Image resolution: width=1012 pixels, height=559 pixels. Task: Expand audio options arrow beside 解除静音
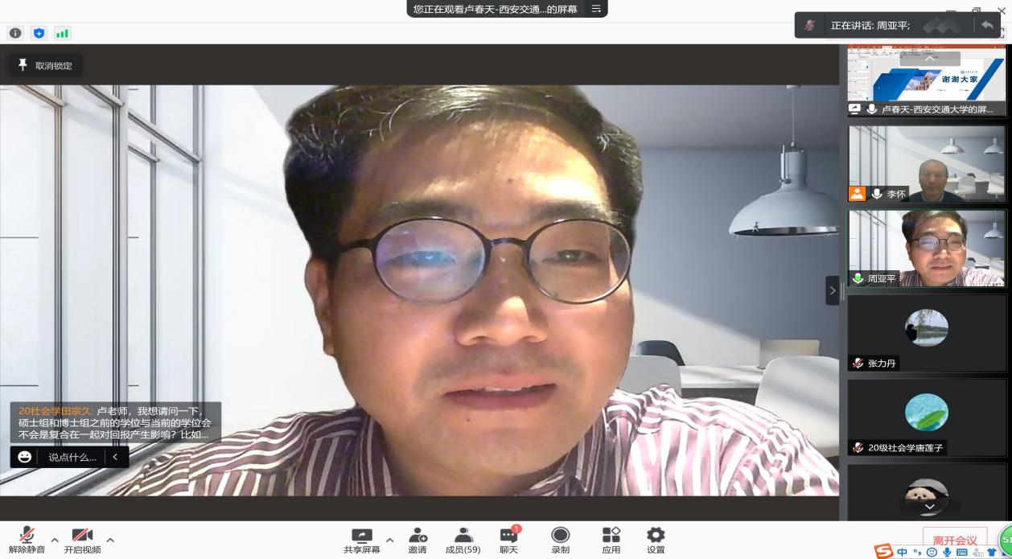coord(55,540)
